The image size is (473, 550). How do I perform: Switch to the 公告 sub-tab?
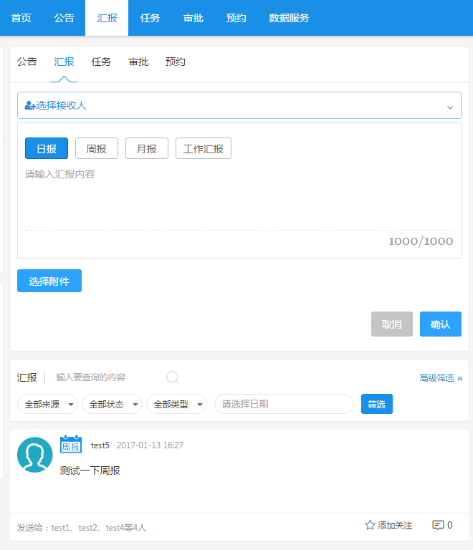pos(27,62)
